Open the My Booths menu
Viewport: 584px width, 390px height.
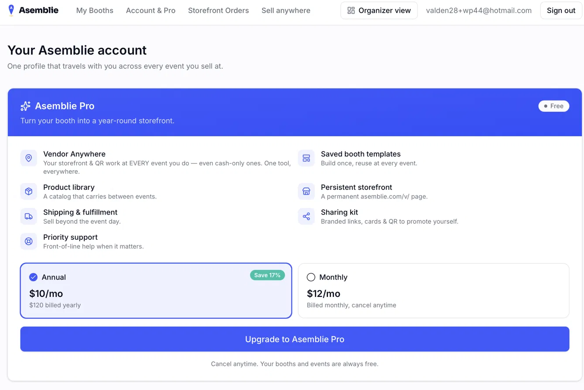(95, 10)
